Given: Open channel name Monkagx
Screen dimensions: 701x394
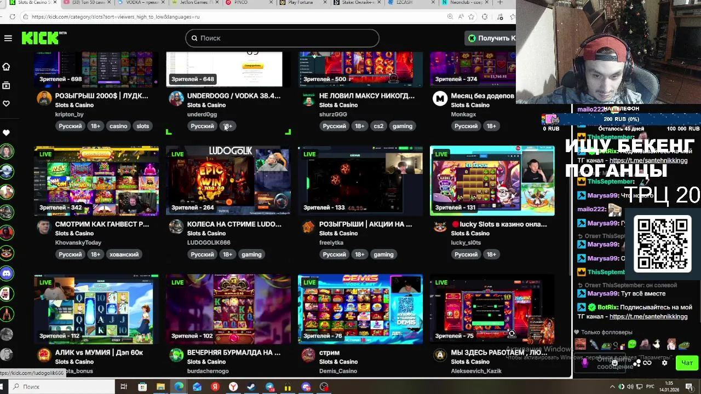Looking at the screenshot, I should tap(463, 114).
